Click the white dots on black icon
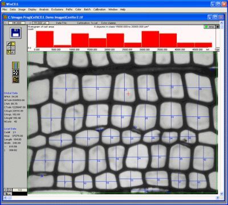Viewport: 228px width, 205px height. (15, 72)
